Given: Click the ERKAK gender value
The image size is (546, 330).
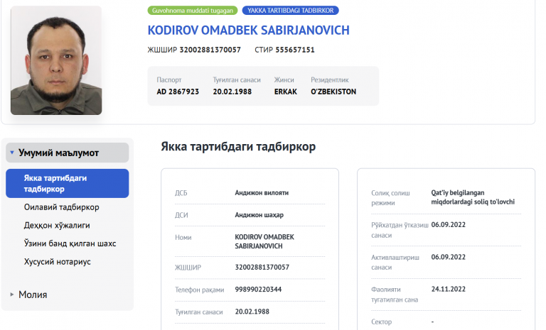Looking at the screenshot, I should [x=286, y=92].
